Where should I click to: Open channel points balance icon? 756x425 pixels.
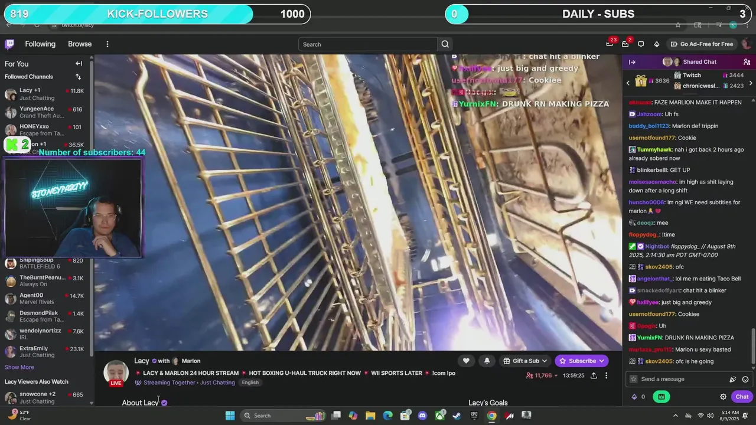[638, 397]
